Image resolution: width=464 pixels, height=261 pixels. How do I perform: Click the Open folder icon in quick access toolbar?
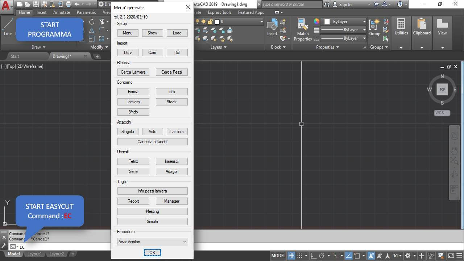pos(28,4)
